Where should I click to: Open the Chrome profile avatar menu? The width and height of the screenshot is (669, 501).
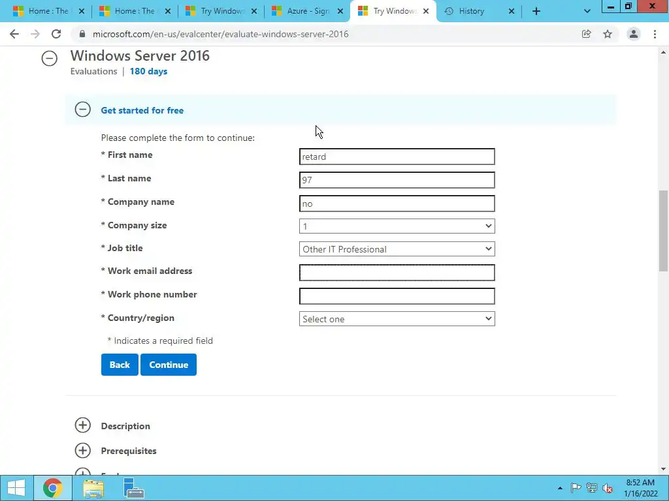click(634, 34)
